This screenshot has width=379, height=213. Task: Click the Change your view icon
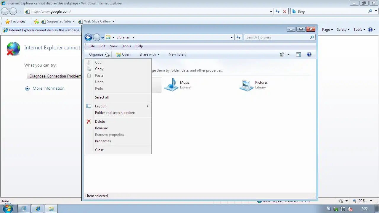[x=282, y=54]
